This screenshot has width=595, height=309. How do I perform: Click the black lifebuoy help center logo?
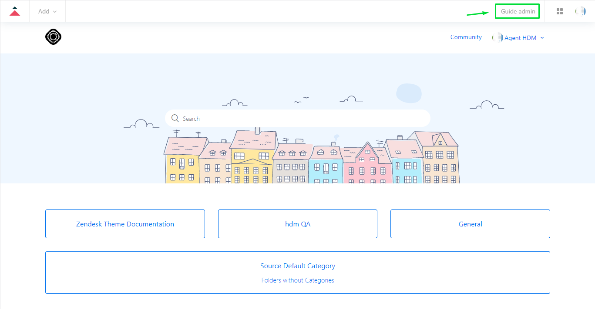coord(53,37)
